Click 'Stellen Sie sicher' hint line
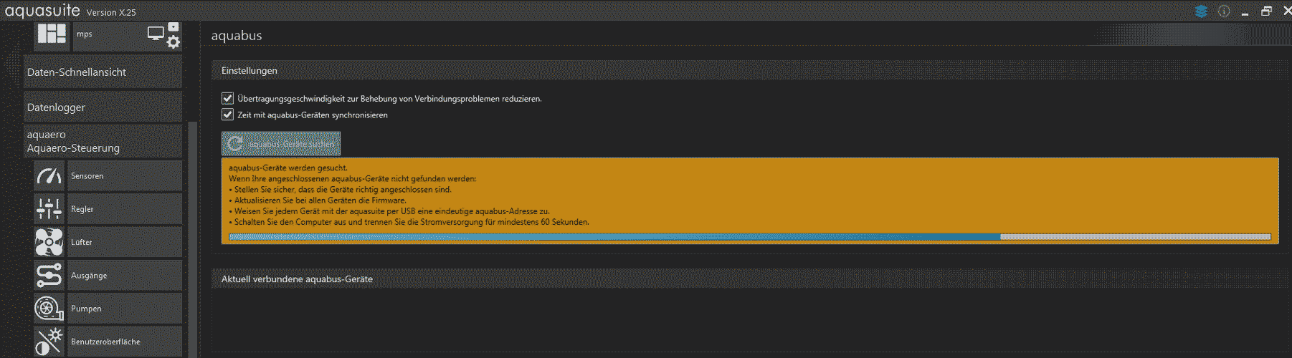 [x=340, y=190]
